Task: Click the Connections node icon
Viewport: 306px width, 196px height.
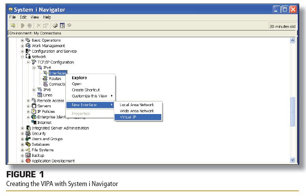Action: [45, 84]
